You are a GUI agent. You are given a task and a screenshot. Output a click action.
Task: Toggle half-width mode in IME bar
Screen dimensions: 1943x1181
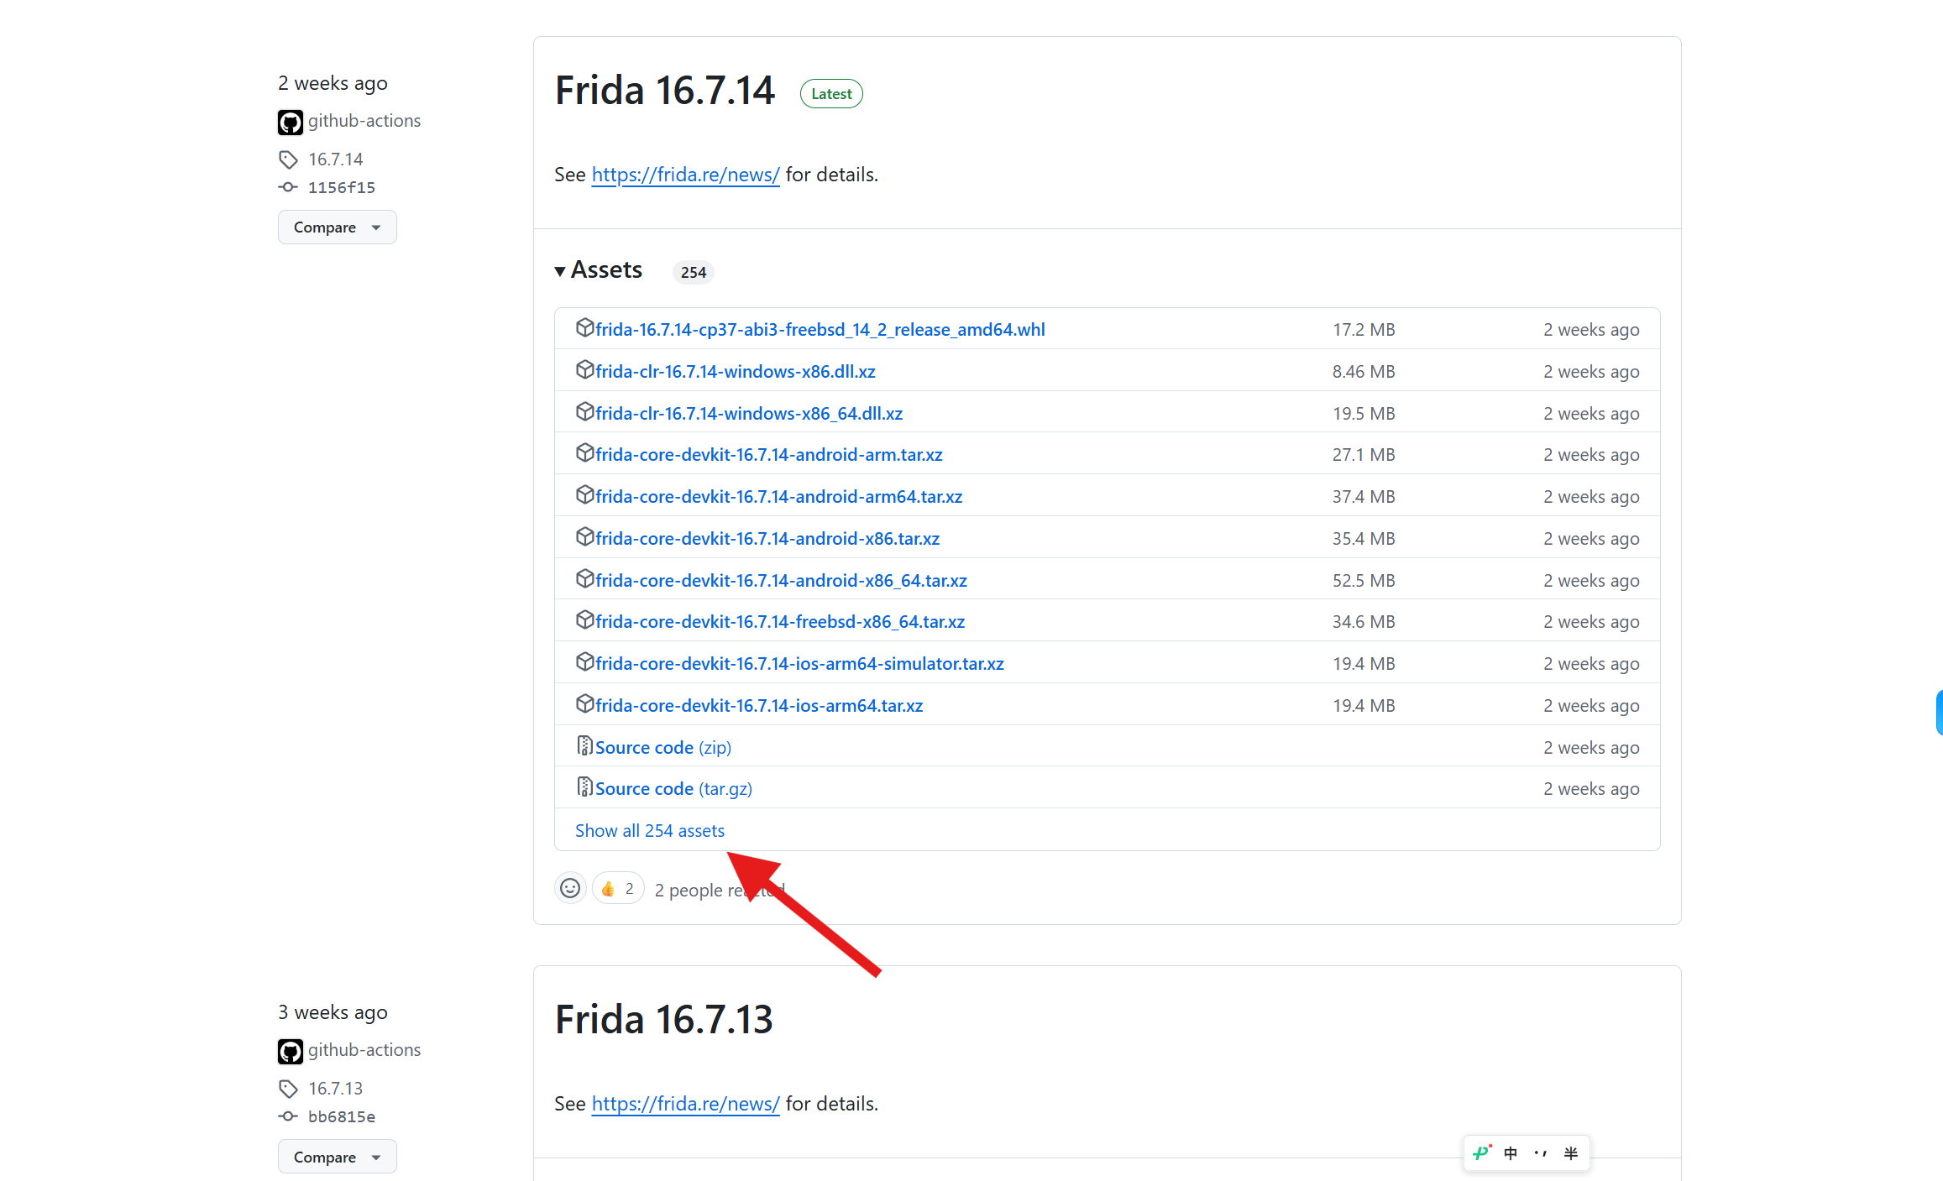1571,1153
